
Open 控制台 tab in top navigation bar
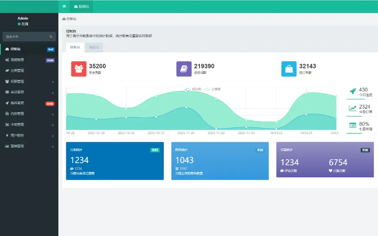pos(81,7)
